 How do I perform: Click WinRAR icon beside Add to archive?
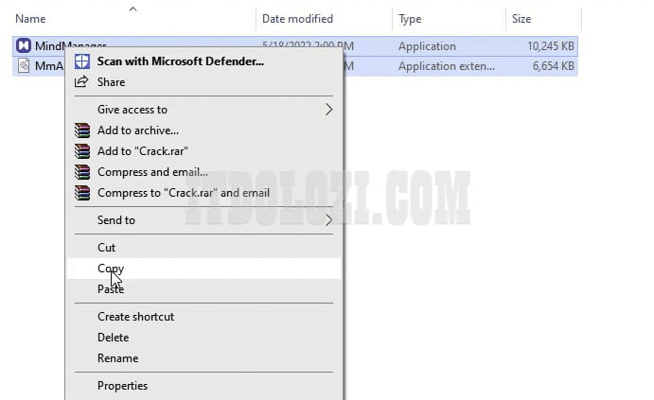click(82, 130)
